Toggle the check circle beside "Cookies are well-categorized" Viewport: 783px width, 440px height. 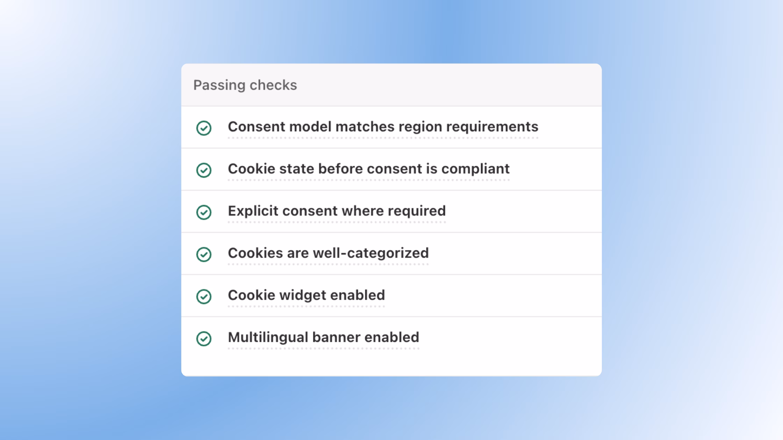pos(204,255)
